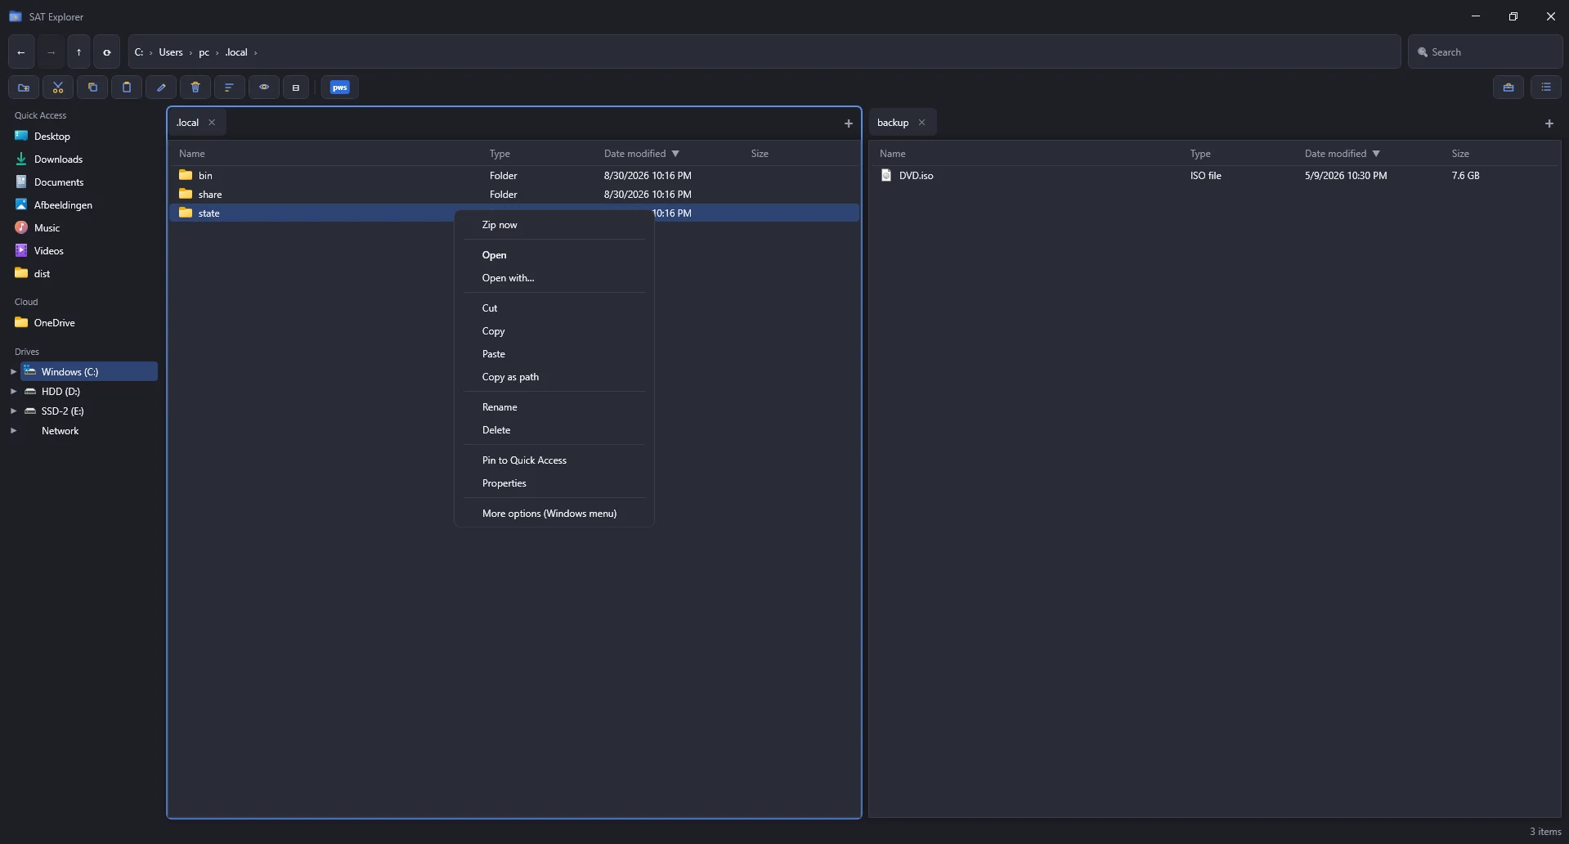Click pc in the breadcrumb path

click(x=204, y=52)
